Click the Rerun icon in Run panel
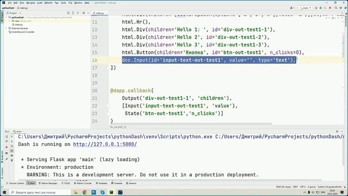348x196 pixels. [7, 137]
